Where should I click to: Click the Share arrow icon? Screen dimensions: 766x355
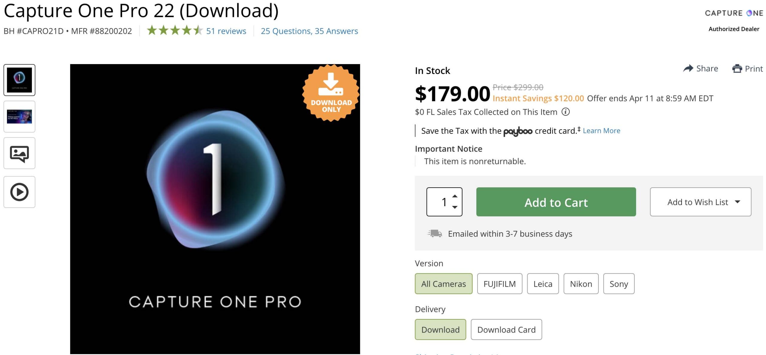(x=688, y=69)
